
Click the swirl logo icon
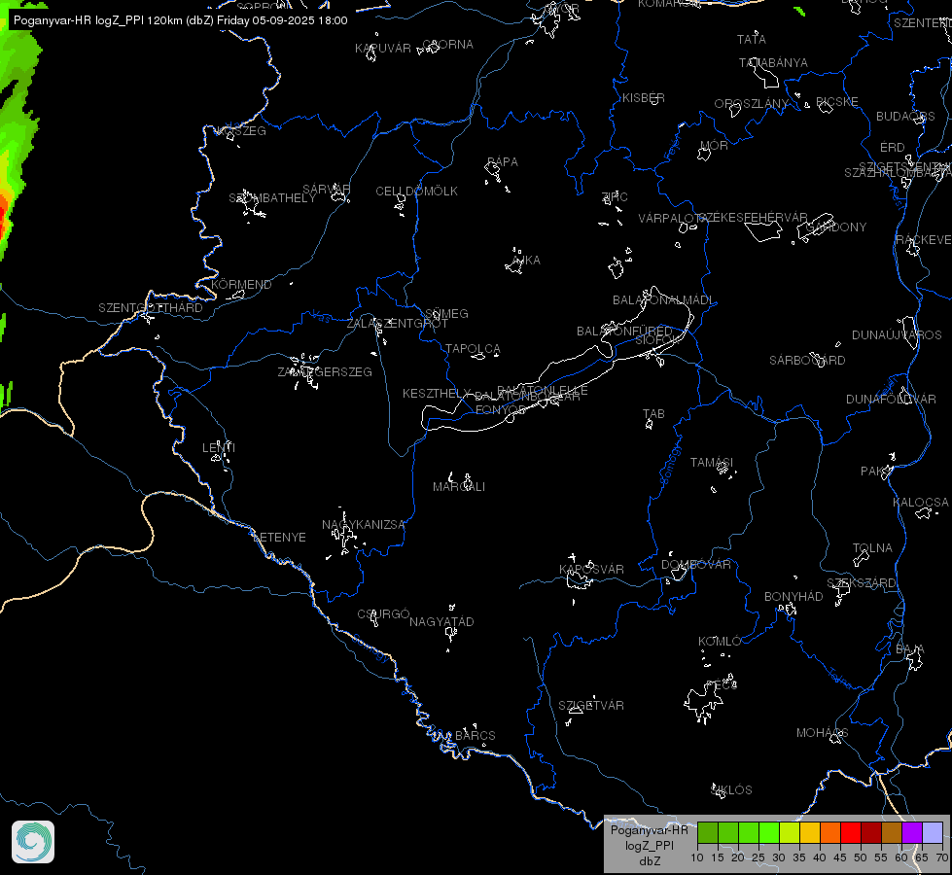tap(33, 842)
